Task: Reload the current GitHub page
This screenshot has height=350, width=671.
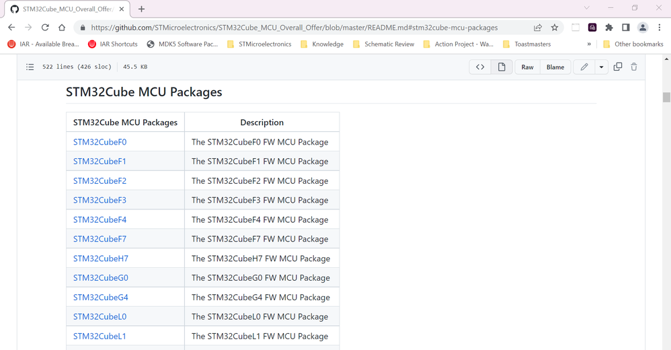Action: [x=45, y=28]
